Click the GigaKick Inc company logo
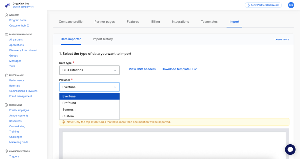 pyautogui.click(x=7, y=5)
